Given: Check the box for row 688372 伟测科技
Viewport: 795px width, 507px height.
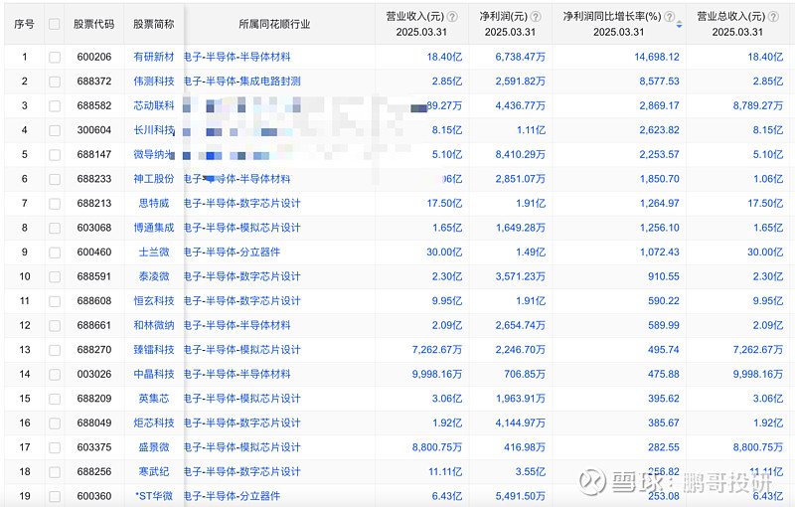Looking at the screenshot, I should point(55,82).
